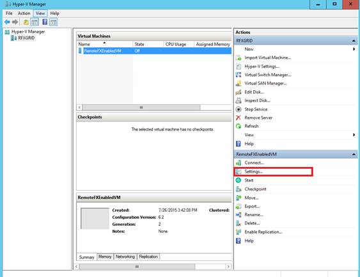Expand the View submenu in Actions pane

pyautogui.click(x=354, y=135)
